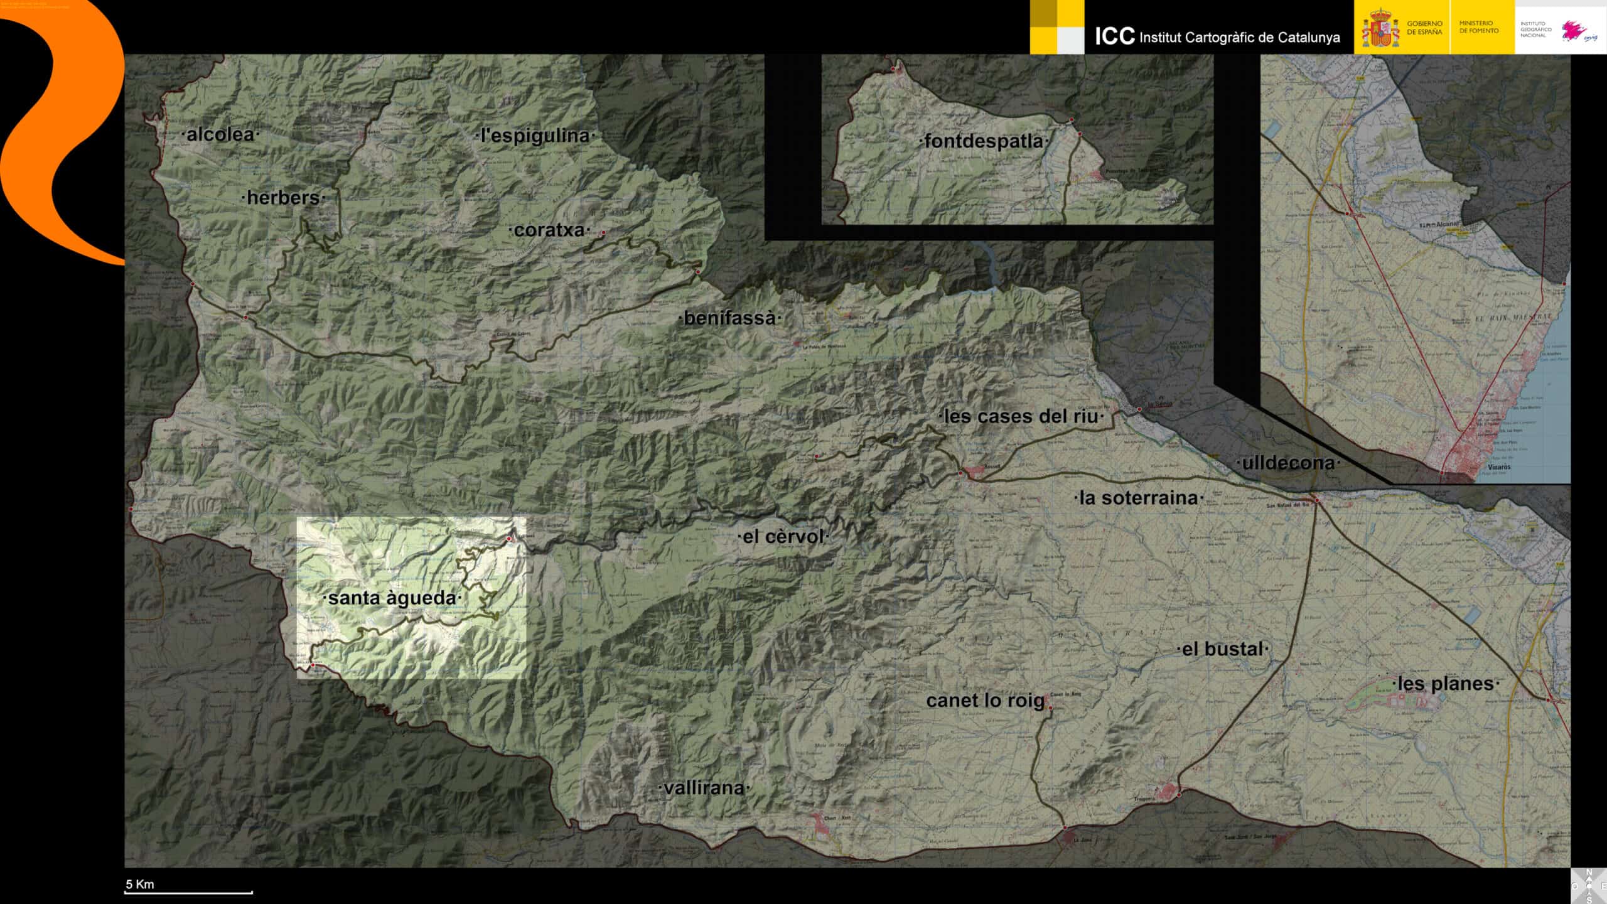Click the ICC yellow squares logo
The height and width of the screenshot is (904, 1607).
pyautogui.click(x=1057, y=27)
